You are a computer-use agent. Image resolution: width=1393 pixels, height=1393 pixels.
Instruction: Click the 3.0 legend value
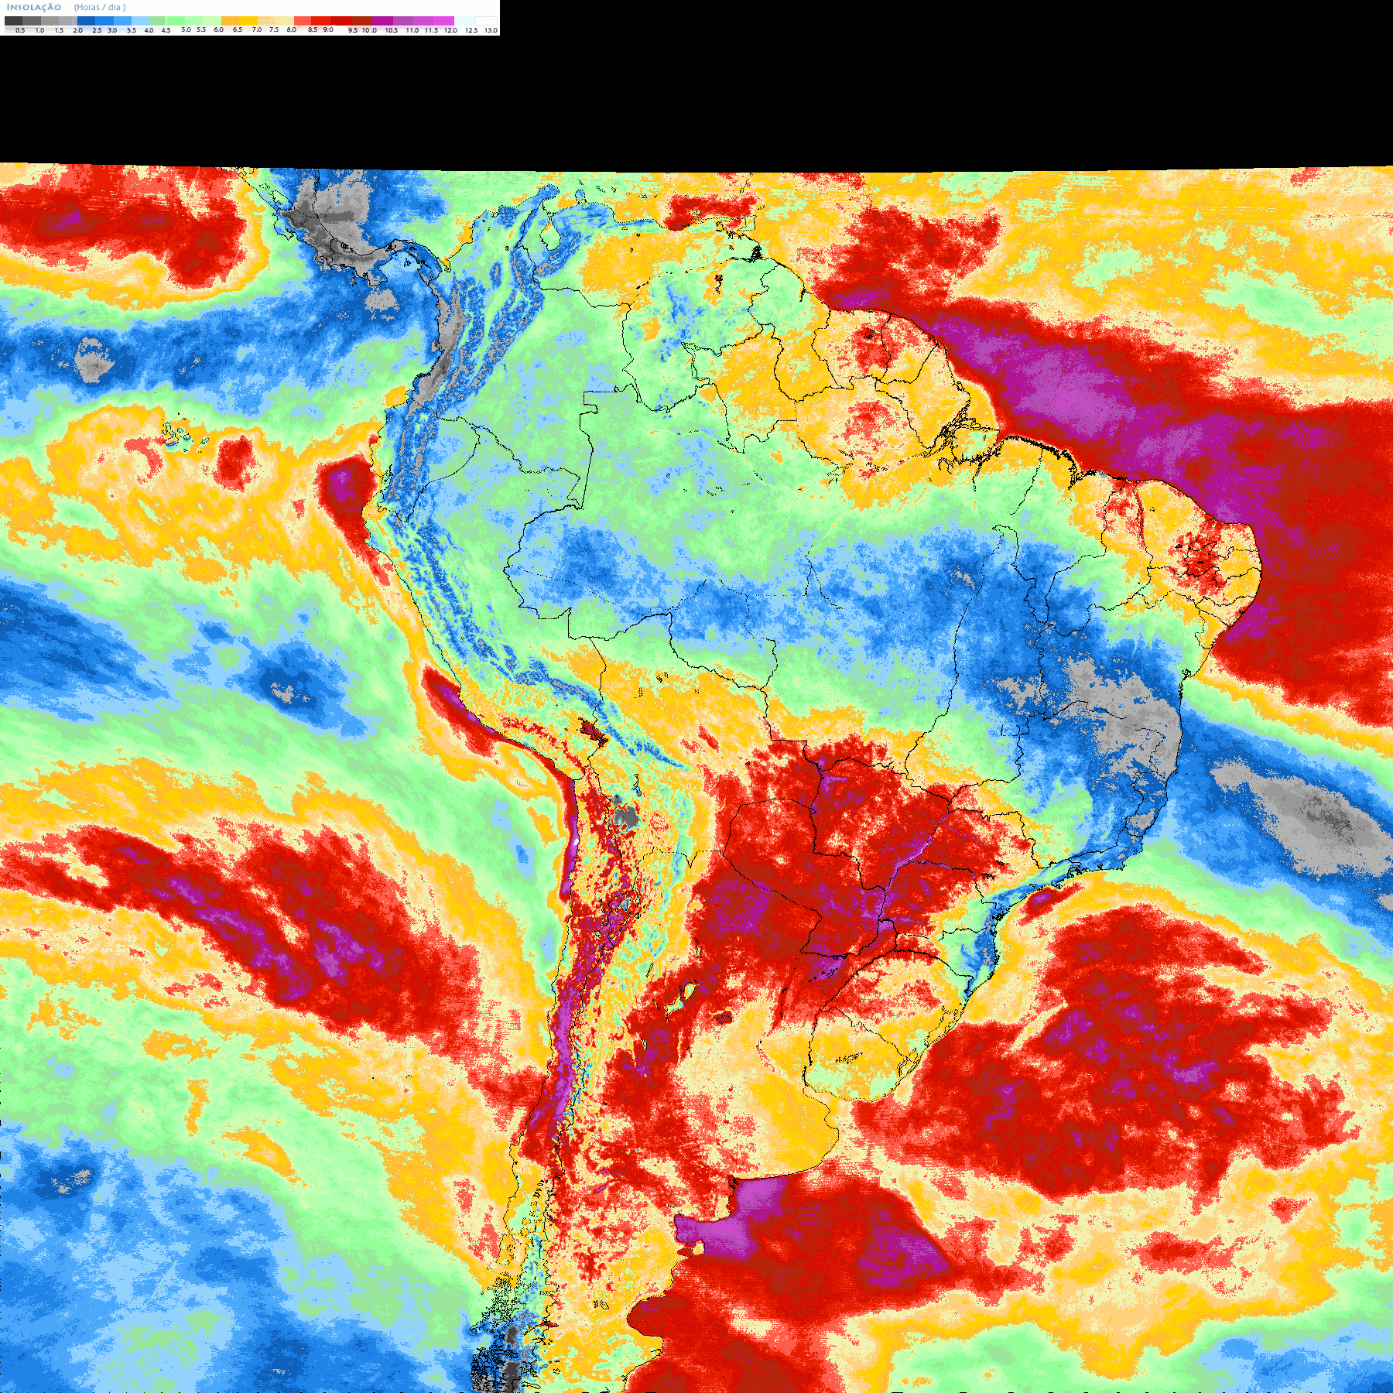pyautogui.click(x=112, y=30)
